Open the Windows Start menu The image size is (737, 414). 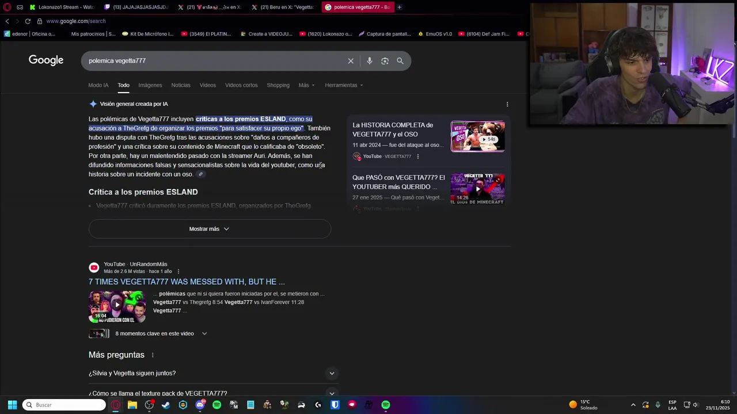click(12, 405)
